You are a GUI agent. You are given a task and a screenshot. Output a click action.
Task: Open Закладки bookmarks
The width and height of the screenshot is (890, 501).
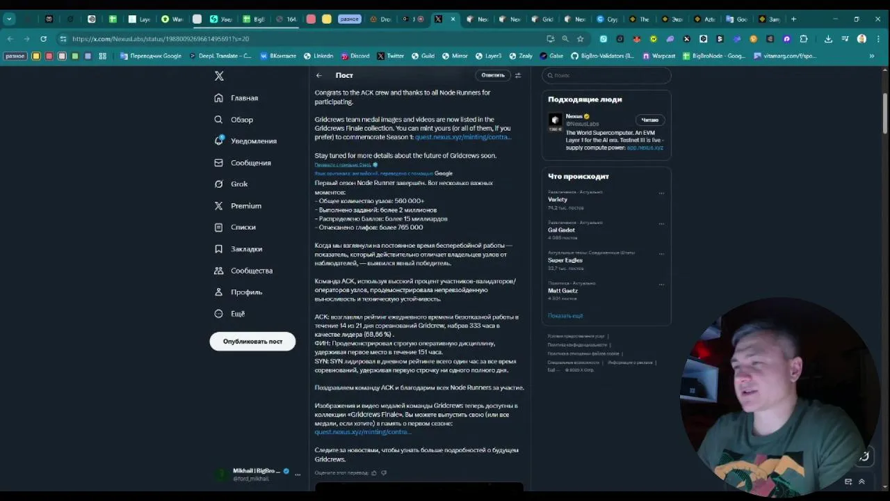coord(238,249)
